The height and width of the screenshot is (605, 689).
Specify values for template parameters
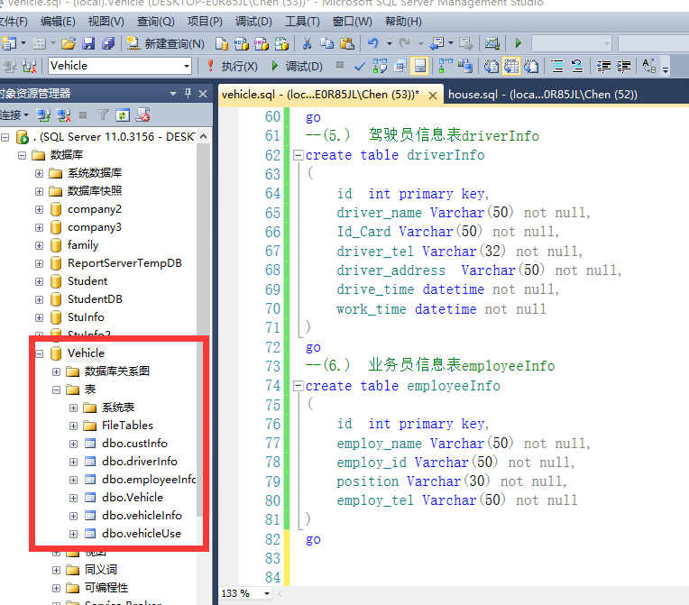click(x=648, y=67)
